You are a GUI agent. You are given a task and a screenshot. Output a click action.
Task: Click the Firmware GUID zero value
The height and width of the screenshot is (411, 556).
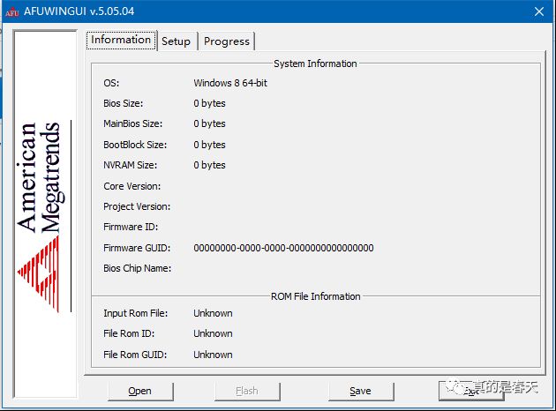tap(283, 248)
